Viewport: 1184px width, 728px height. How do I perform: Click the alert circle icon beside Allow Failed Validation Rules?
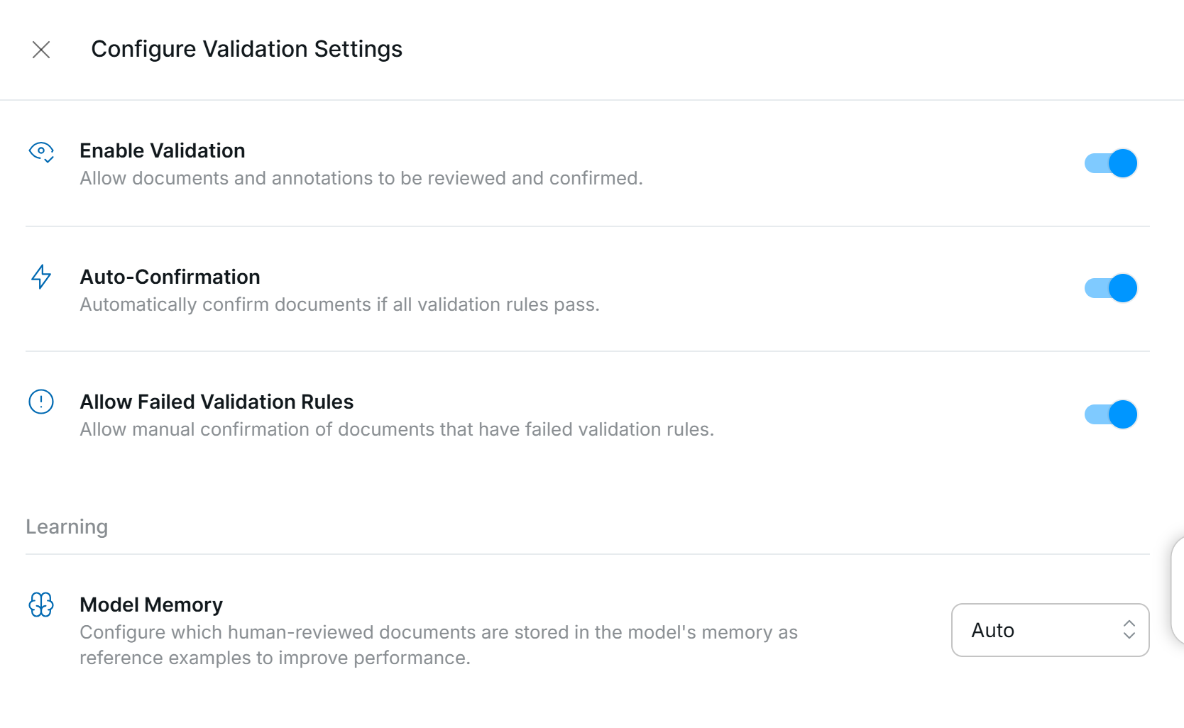pos(40,402)
